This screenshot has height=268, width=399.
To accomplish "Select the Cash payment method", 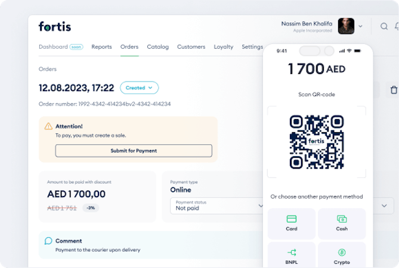I will tap(342, 224).
